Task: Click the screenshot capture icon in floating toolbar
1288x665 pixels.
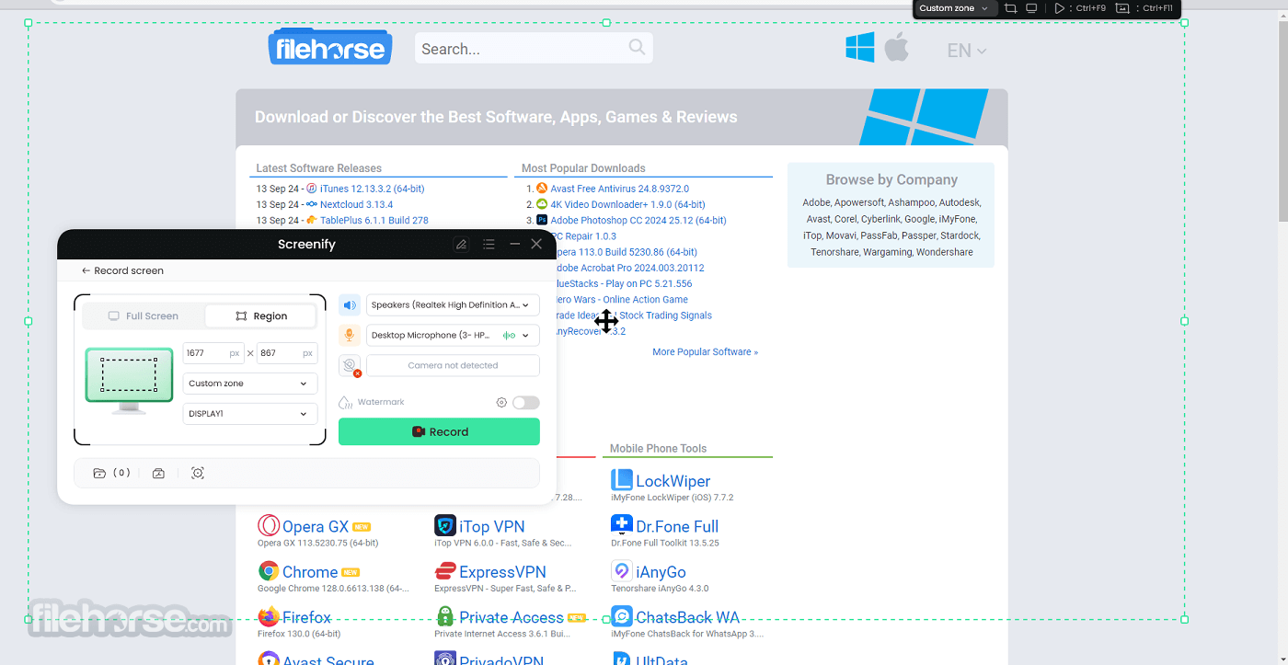Action: [x=1122, y=8]
